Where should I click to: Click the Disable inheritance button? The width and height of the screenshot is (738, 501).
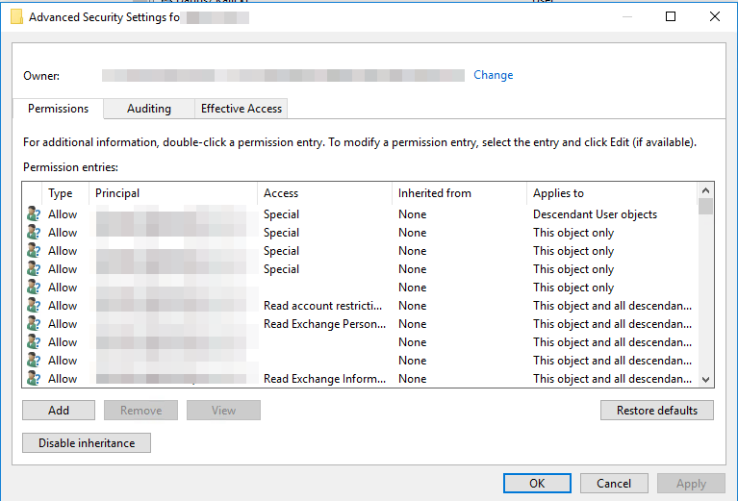[x=87, y=443]
